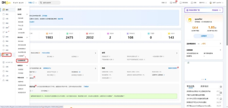The width and height of the screenshot is (228, 108).
Task: Collapse the 站内信 section chevron in 消息 menu
Action: (27, 14)
